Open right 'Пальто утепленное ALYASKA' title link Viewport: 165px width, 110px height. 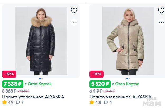point(120,97)
